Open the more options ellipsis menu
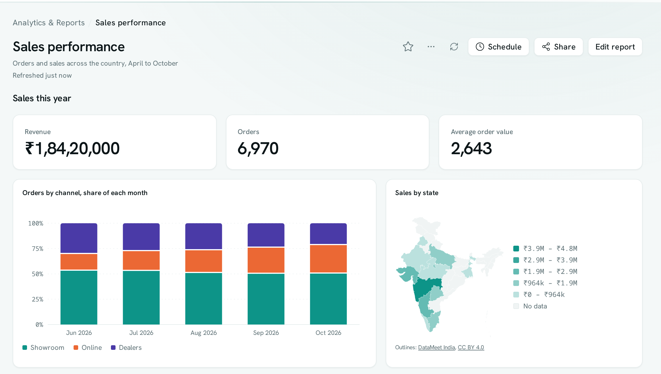661x374 pixels. pyautogui.click(x=431, y=47)
